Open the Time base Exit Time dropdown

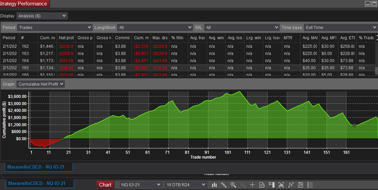(x=340, y=28)
